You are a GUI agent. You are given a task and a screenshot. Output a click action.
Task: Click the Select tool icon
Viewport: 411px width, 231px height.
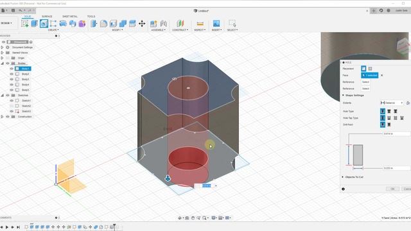coord(232,24)
